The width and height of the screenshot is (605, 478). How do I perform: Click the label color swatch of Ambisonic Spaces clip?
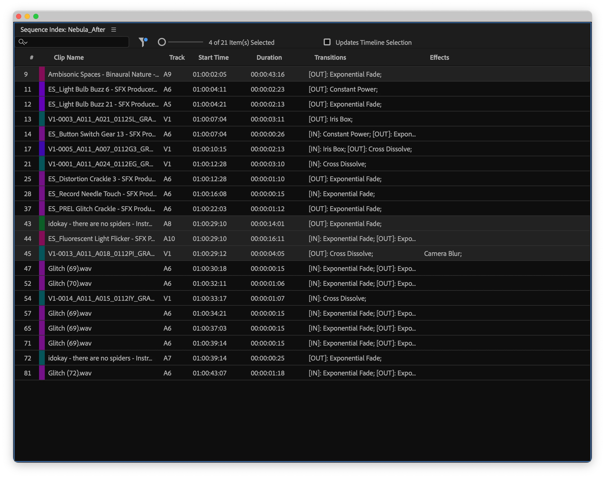[x=42, y=74]
